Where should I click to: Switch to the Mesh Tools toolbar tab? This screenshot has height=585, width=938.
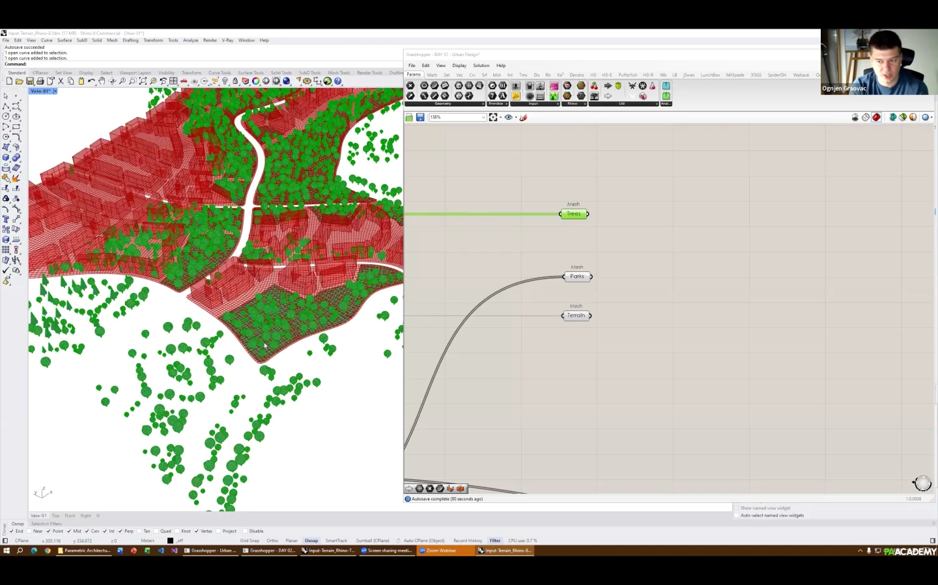coord(339,73)
